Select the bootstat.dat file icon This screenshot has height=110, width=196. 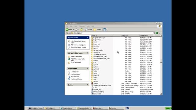pyautogui.click(x=92, y=94)
